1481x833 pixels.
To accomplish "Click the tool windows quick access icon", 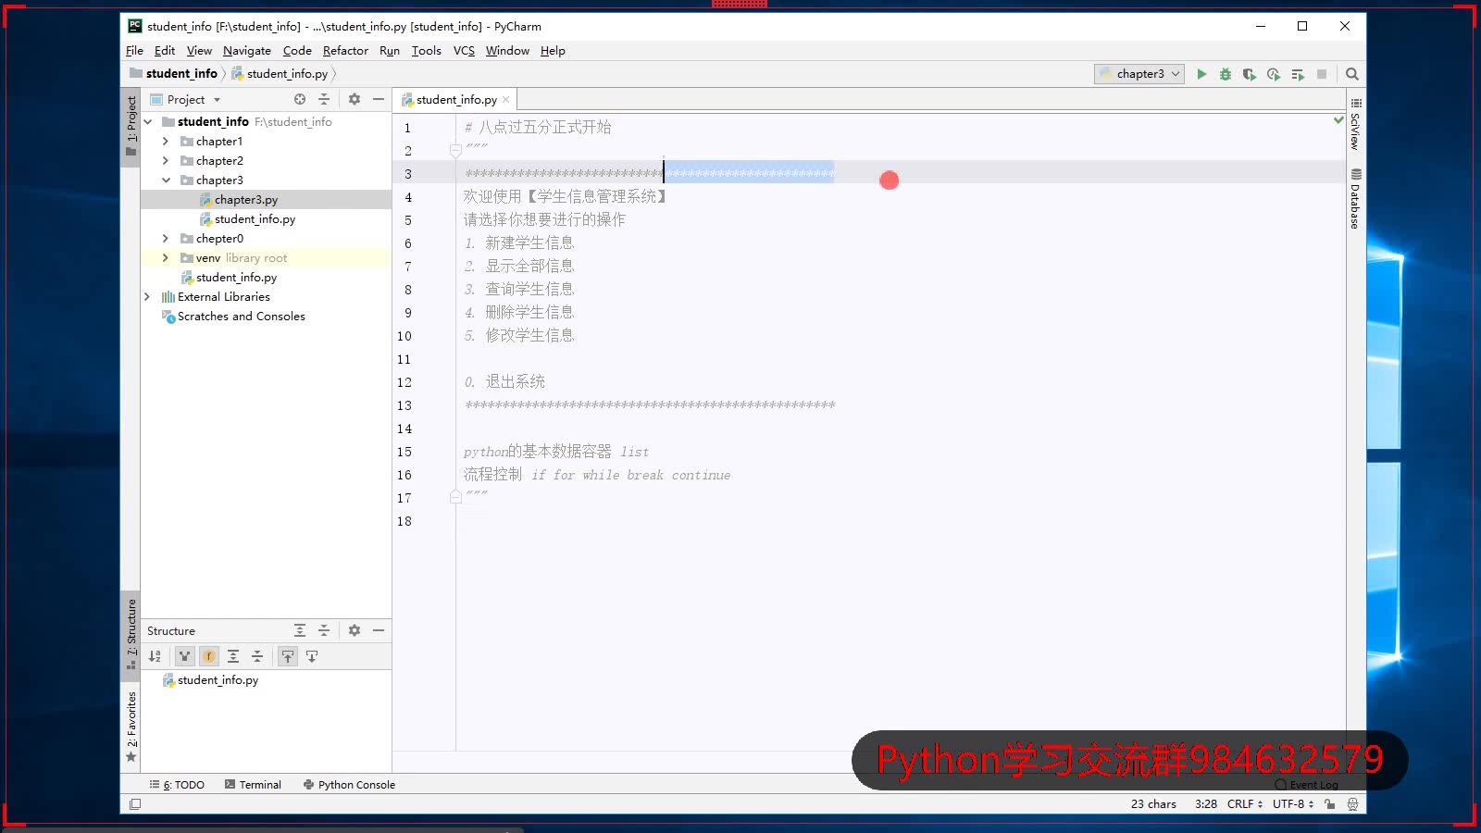I will coord(135,804).
